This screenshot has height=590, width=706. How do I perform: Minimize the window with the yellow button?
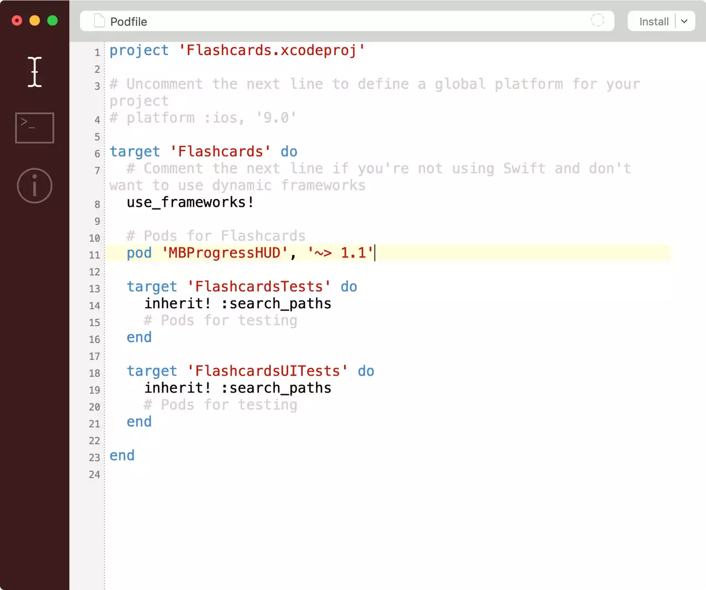35,20
